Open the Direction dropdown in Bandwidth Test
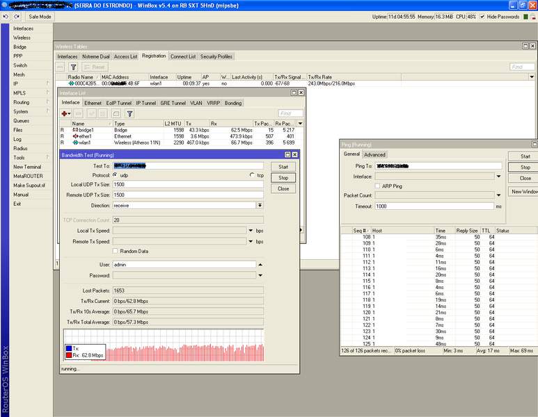538x417 pixels. click(260, 206)
